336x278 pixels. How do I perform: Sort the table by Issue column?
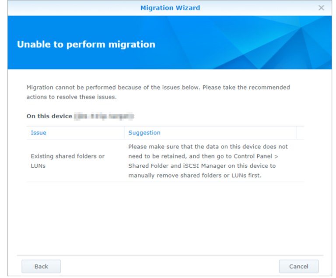tap(38, 133)
